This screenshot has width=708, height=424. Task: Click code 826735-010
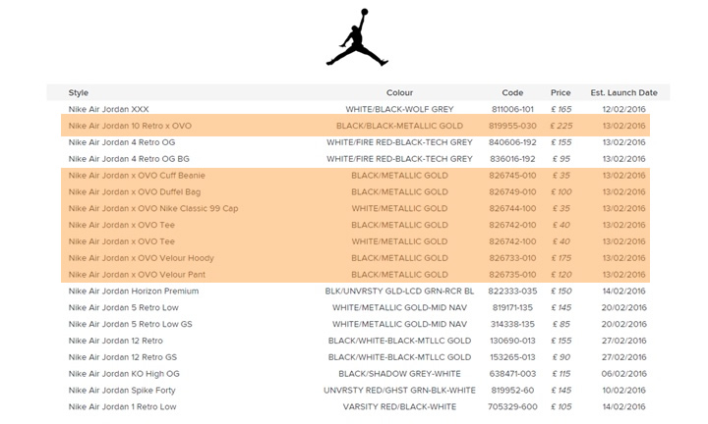[512, 275]
